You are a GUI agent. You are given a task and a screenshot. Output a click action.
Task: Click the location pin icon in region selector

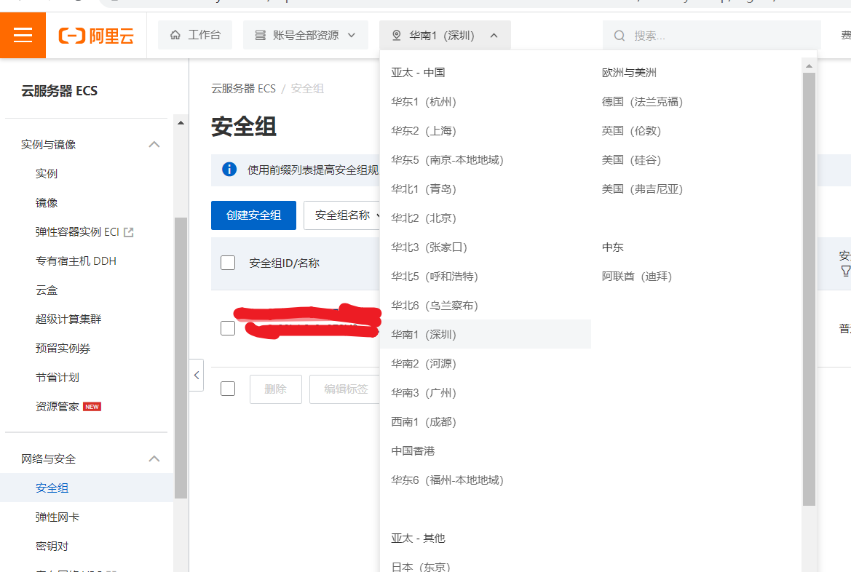click(397, 35)
